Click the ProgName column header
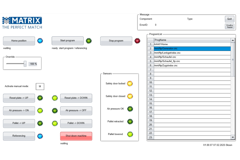 192,40
